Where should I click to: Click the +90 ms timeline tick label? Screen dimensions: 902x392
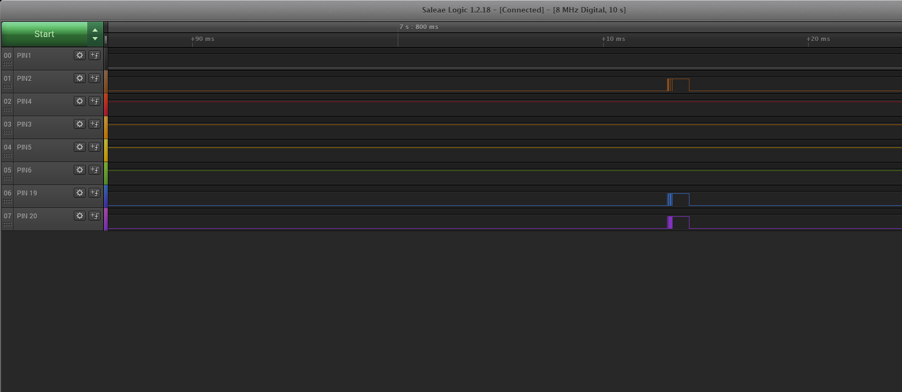203,39
